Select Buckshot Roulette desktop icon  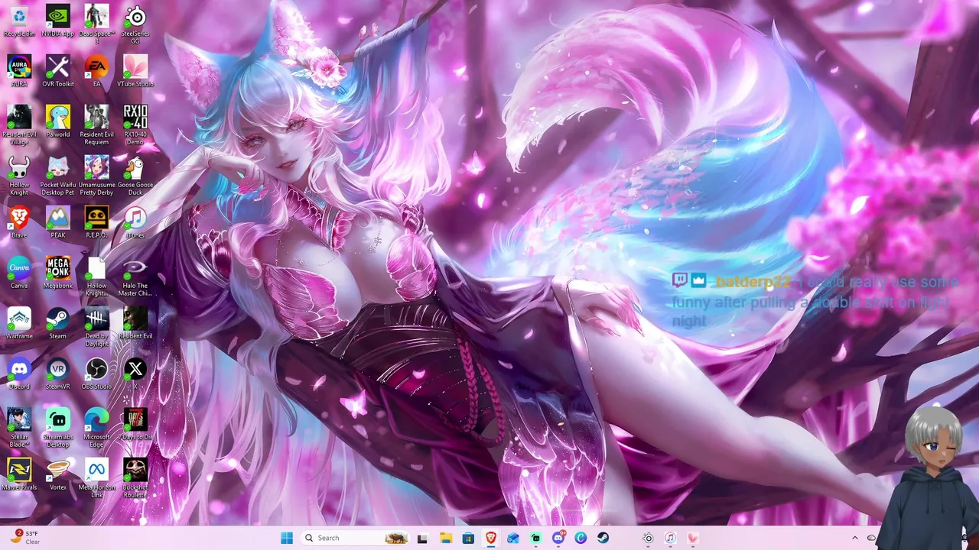coord(135,478)
